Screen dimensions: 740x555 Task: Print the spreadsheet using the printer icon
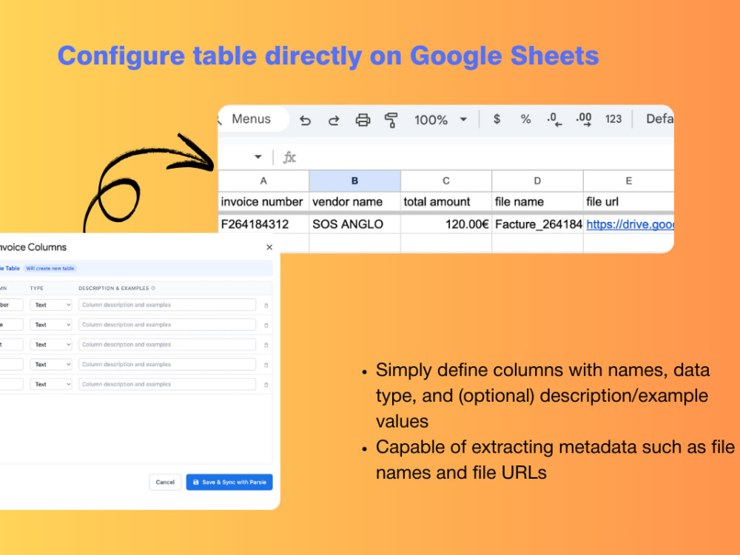[363, 120]
